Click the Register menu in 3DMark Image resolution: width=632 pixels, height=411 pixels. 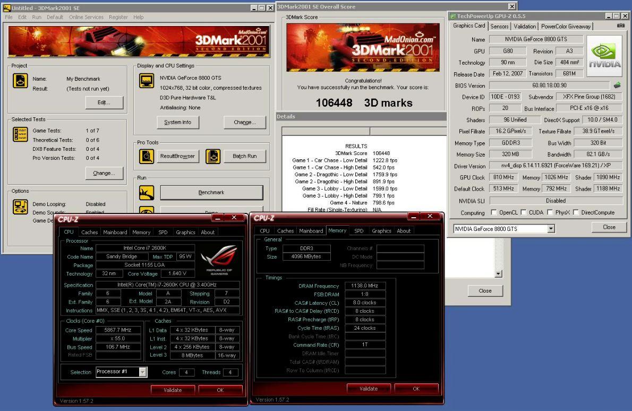coord(118,18)
